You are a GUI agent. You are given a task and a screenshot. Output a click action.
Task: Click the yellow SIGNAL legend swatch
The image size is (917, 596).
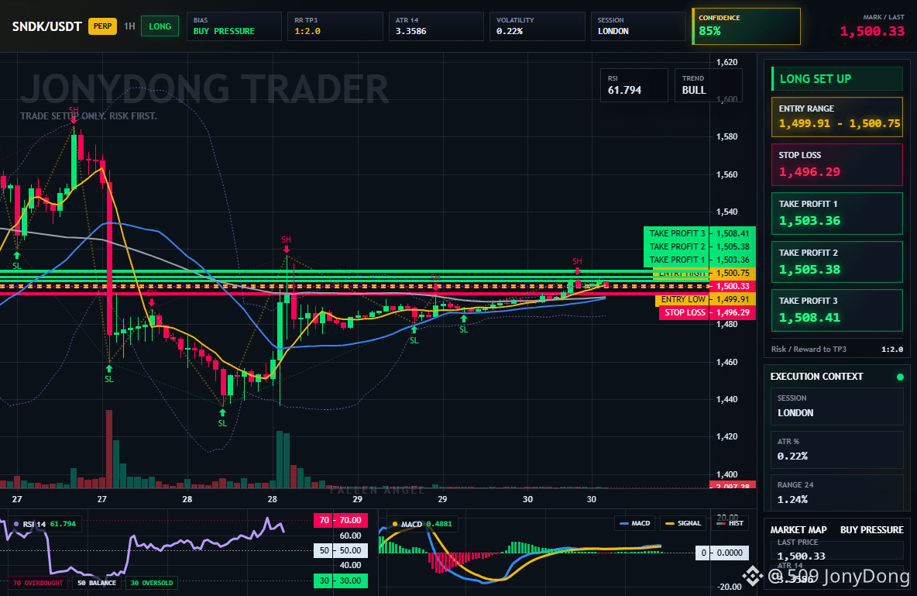point(670,523)
